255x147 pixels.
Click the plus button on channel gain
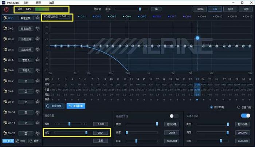coord(85,124)
